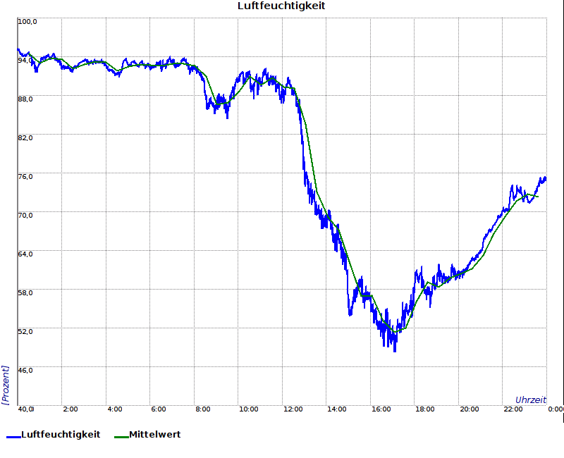Click the 22:00 time tick label
564x458 pixels.
[514, 409]
